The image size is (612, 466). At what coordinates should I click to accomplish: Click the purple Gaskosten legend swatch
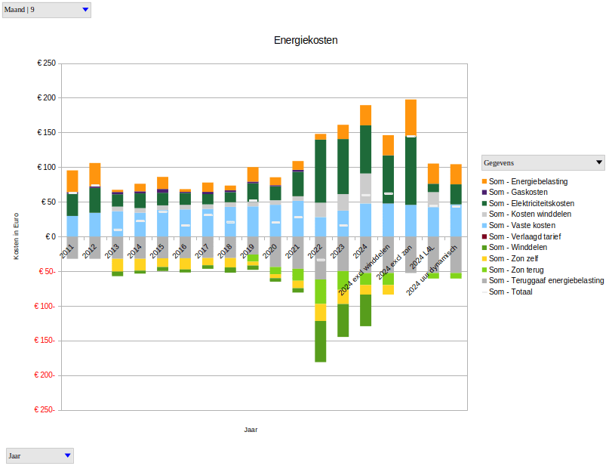pos(484,193)
